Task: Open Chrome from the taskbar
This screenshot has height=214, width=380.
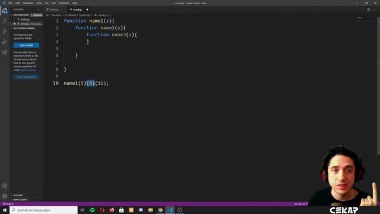Action: point(160,210)
